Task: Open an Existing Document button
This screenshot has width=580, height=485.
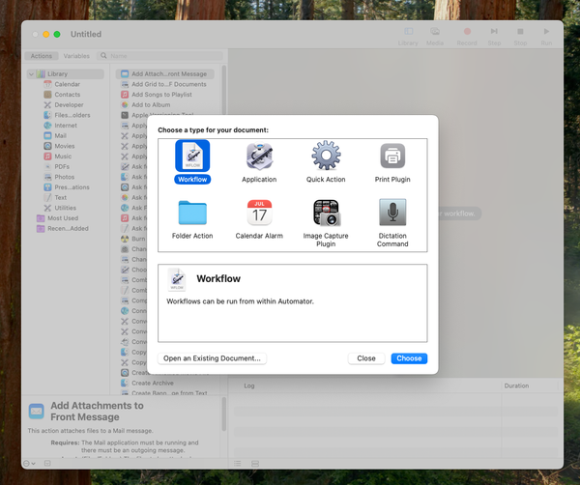Action: tap(212, 358)
